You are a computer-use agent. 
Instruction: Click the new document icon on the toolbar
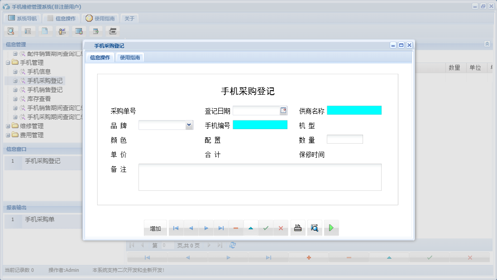tap(44, 31)
